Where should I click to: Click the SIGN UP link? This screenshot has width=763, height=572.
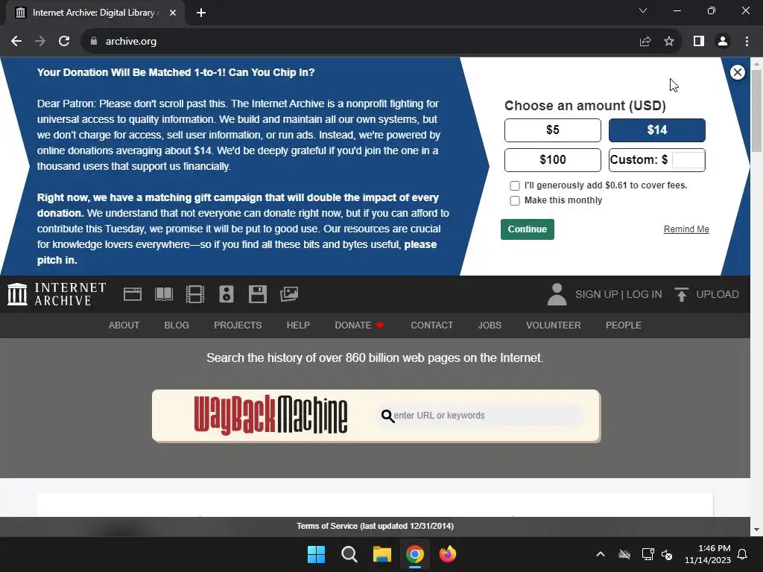[x=597, y=294]
